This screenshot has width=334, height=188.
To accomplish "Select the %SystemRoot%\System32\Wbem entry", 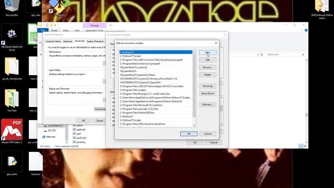I will click(156, 75).
